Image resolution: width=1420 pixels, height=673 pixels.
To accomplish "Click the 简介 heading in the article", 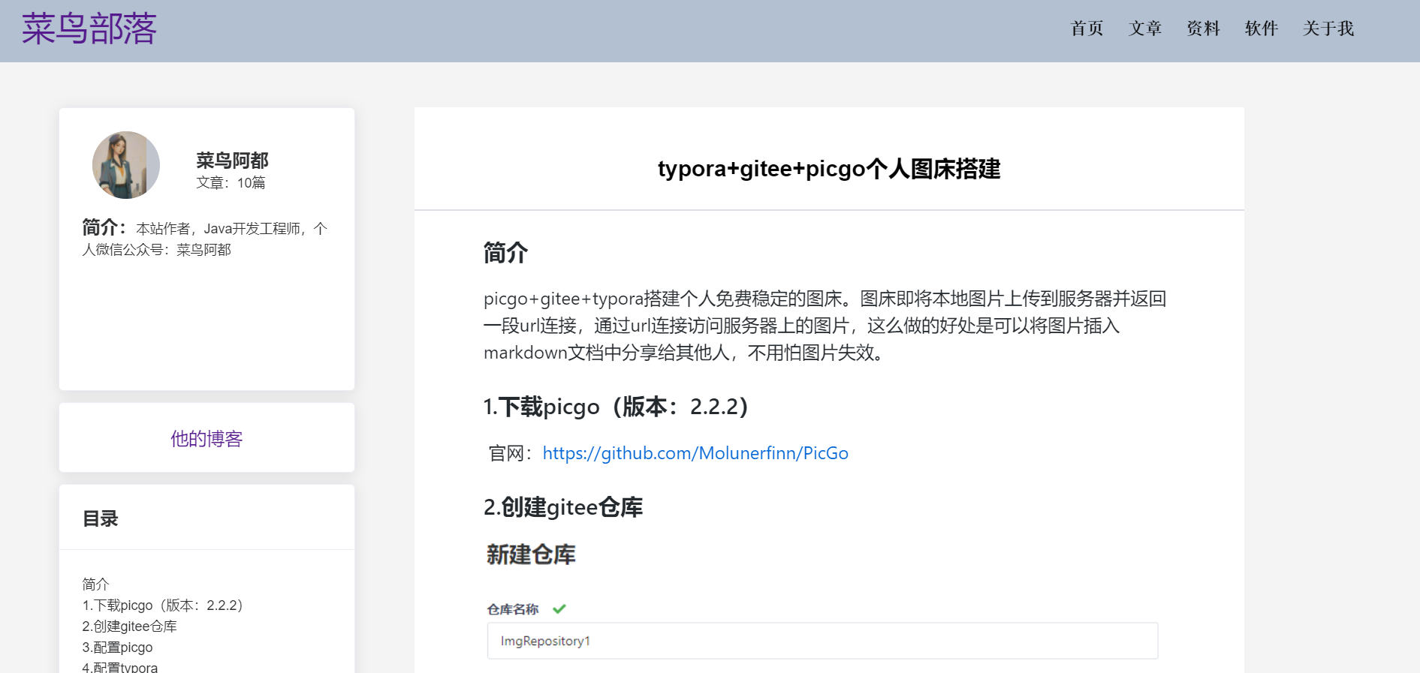I will 505,253.
